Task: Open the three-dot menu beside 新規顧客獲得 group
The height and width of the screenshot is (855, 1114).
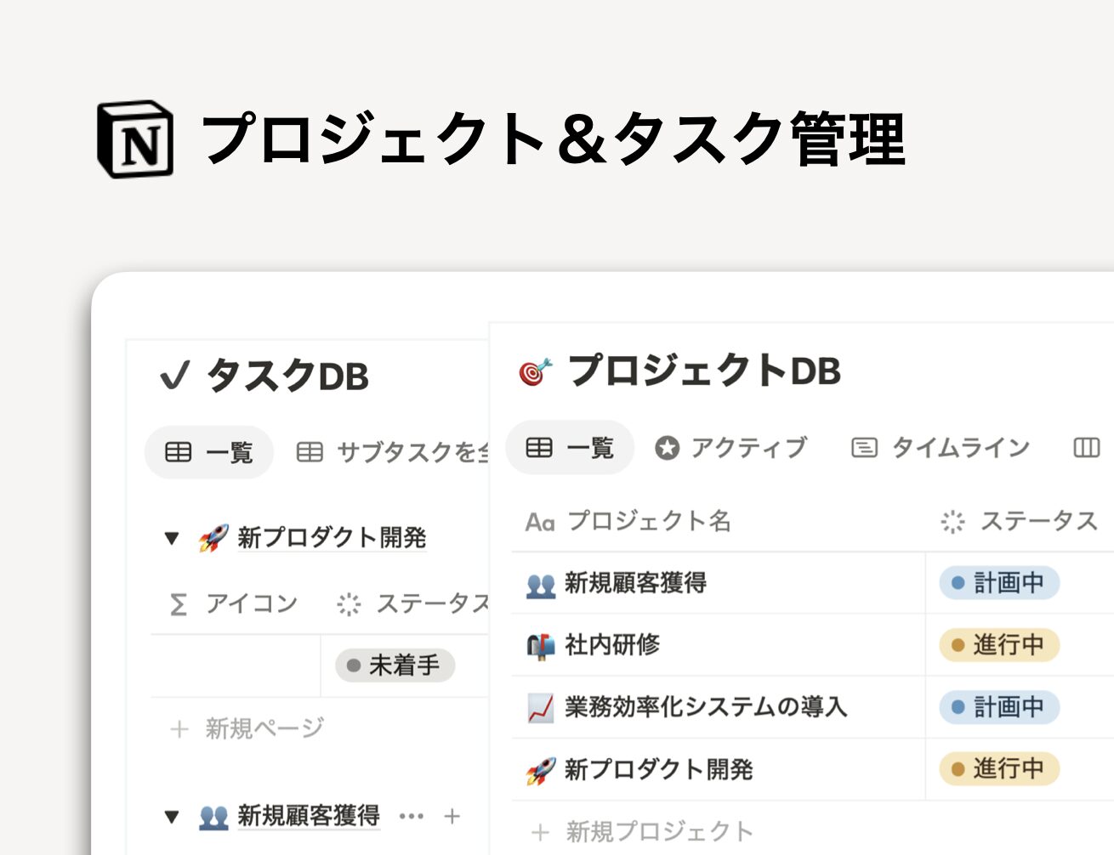Action: pos(412,817)
